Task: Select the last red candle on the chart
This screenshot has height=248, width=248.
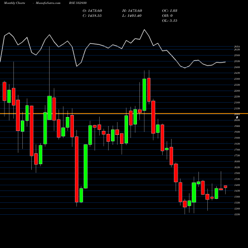Action: point(226,186)
